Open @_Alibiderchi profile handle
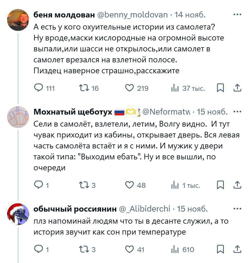This screenshot has width=249, height=263. coord(145,209)
